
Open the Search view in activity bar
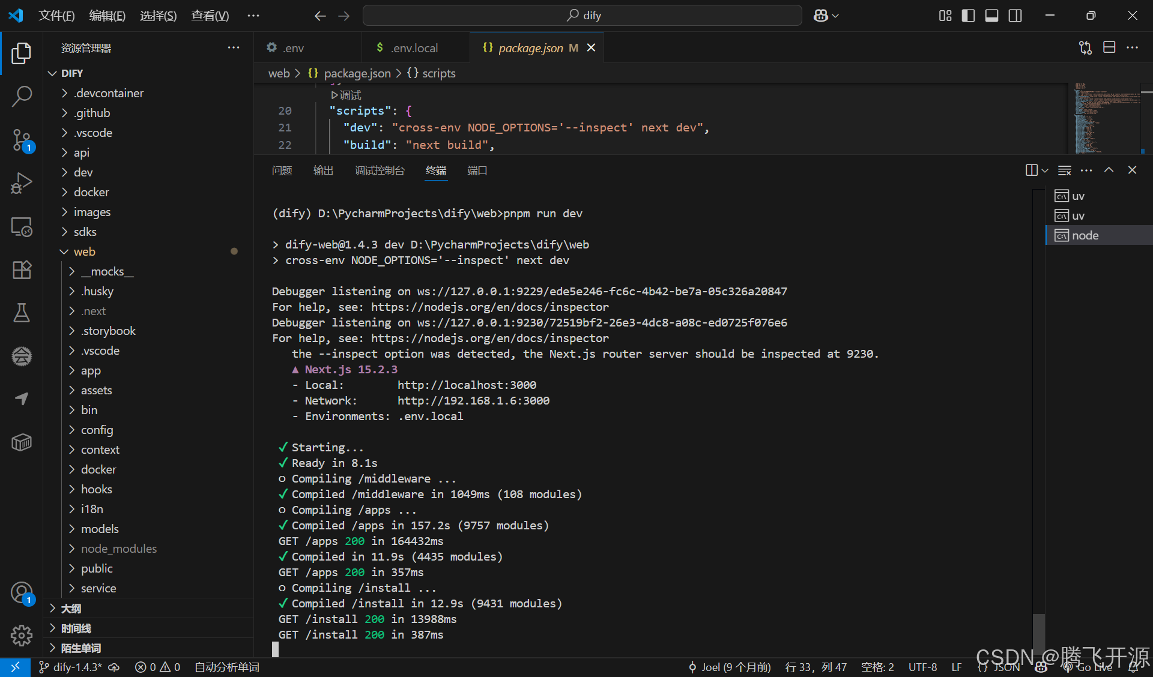[x=22, y=96]
